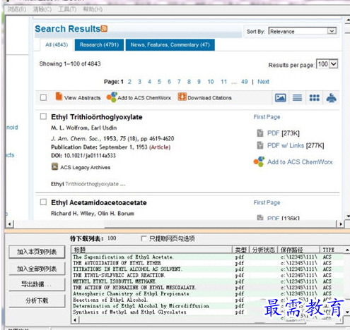Switch to the Research (4791) tab
350x330 pixels.
pyautogui.click(x=99, y=44)
